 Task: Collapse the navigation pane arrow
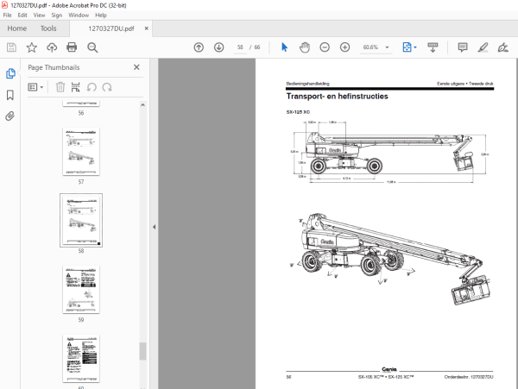coord(154,227)
